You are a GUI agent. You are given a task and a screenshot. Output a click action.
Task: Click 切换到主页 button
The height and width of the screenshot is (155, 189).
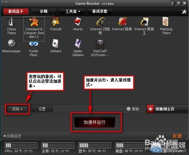(x=168, y=109)
